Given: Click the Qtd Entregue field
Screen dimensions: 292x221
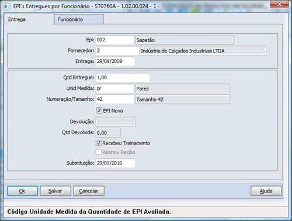Looking at the screenshot, I should tap(123, 78).
